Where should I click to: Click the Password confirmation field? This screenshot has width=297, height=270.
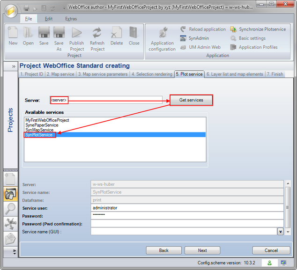(187, 224)
